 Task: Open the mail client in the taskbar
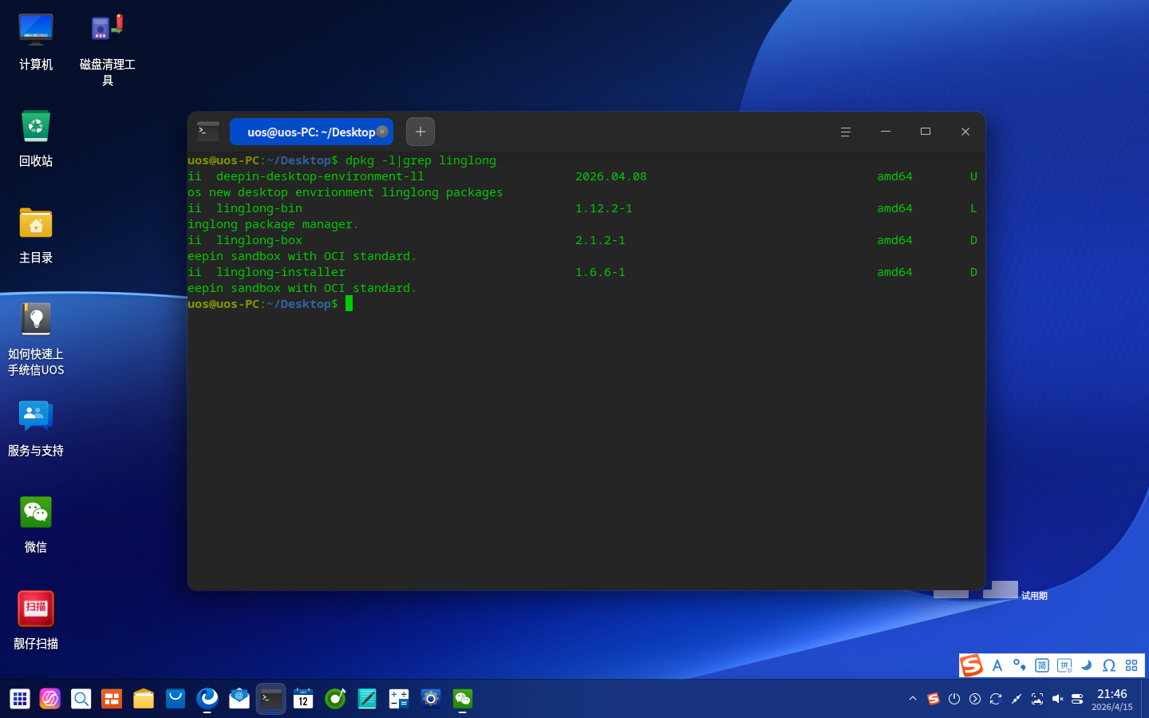(239, 699)
